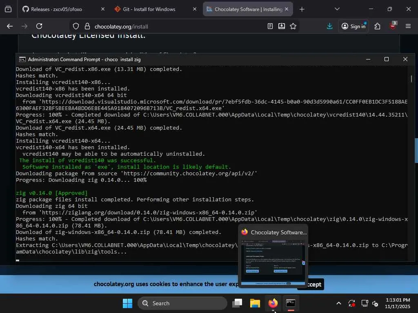Toggle reader view for page
Viewport: 418px width, 313px height.
[x=270, y=26]
